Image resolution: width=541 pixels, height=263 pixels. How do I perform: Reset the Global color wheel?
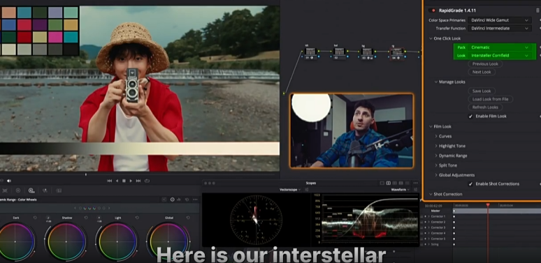[188, 218]
